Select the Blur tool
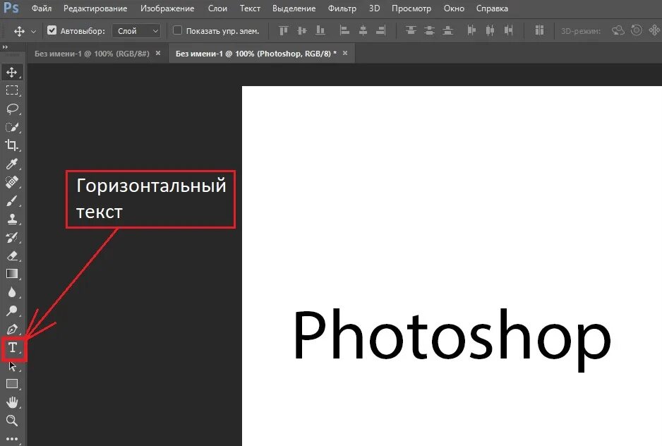The image size is (662, 446). 12,292
